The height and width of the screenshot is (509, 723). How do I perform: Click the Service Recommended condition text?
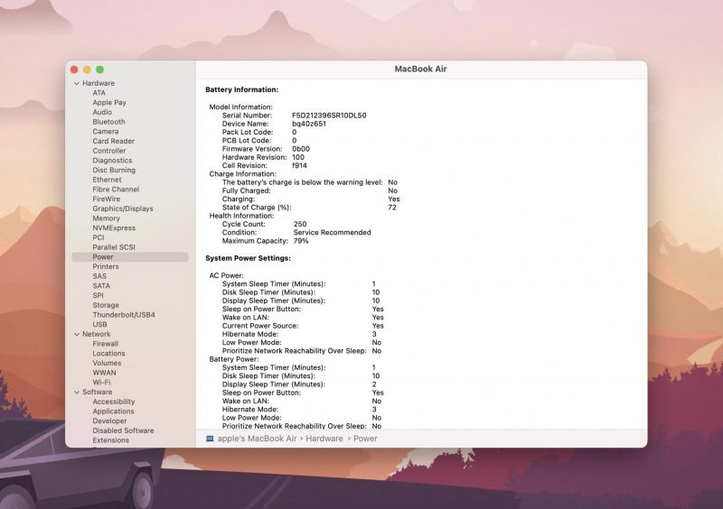coord(332,233)
